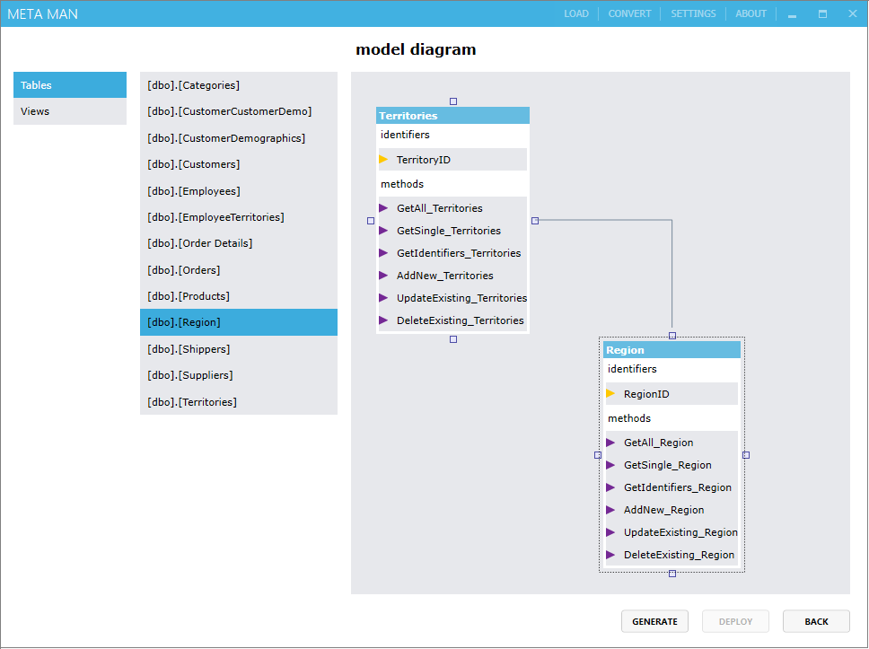Click purple arrow beside GetIdentifiers_Region
The image size is (869, 649).
click(610, 487)
